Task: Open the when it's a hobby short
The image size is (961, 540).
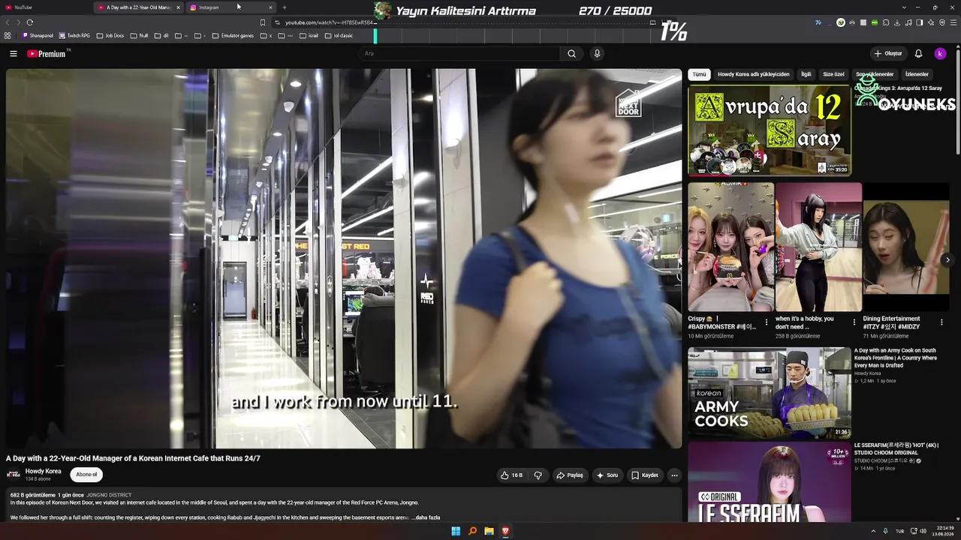Action: click(x=818, y=247)
